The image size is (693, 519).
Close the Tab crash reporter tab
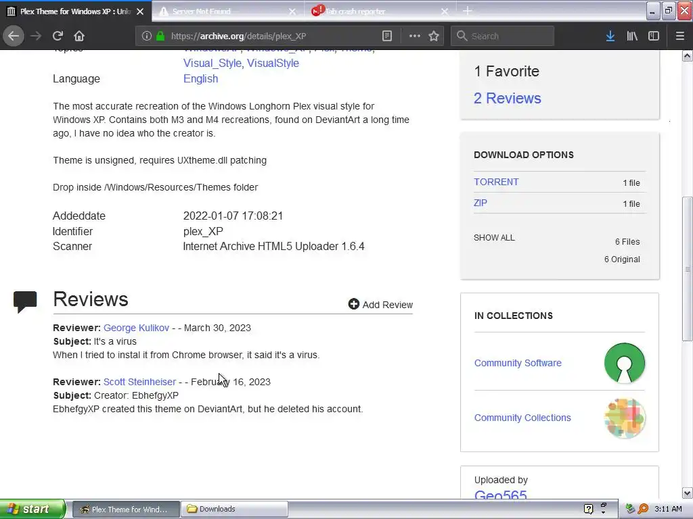pyautogui.click(x=445, y=11)
